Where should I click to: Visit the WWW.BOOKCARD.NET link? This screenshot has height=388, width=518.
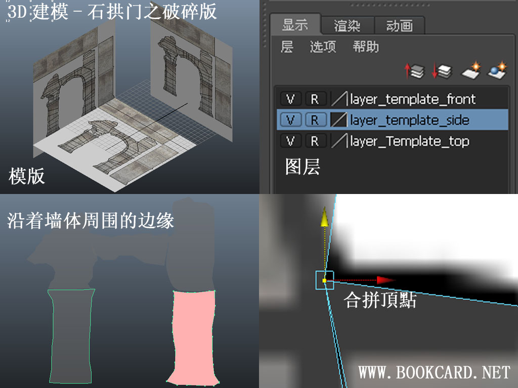[x=435, y=372]
